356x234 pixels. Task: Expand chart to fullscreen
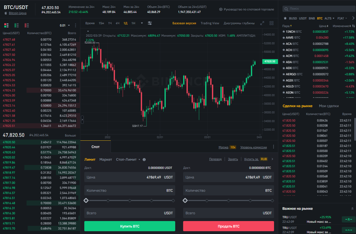(x=262, y=23)
